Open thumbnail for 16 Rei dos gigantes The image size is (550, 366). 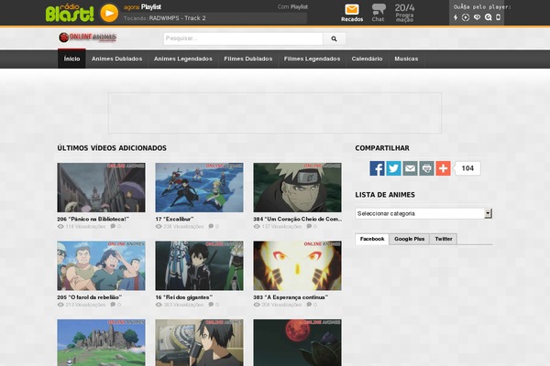point(199,265)
